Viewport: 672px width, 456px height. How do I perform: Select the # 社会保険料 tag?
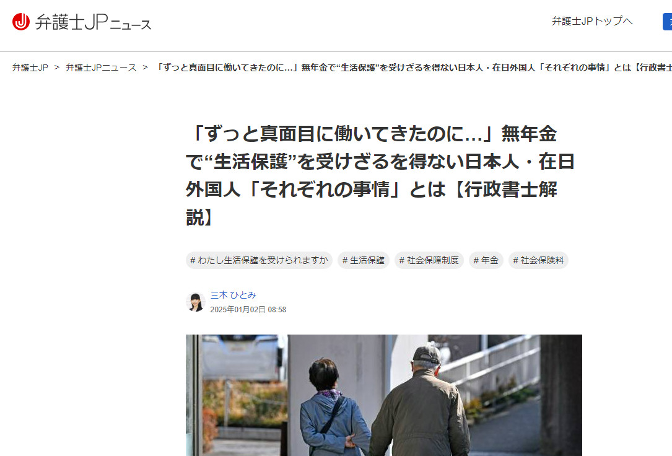click(538, 260)
